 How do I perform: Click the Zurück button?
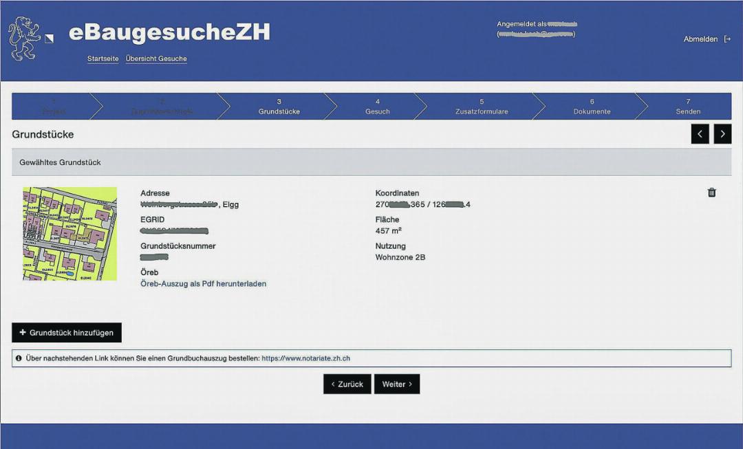(347, 384)
